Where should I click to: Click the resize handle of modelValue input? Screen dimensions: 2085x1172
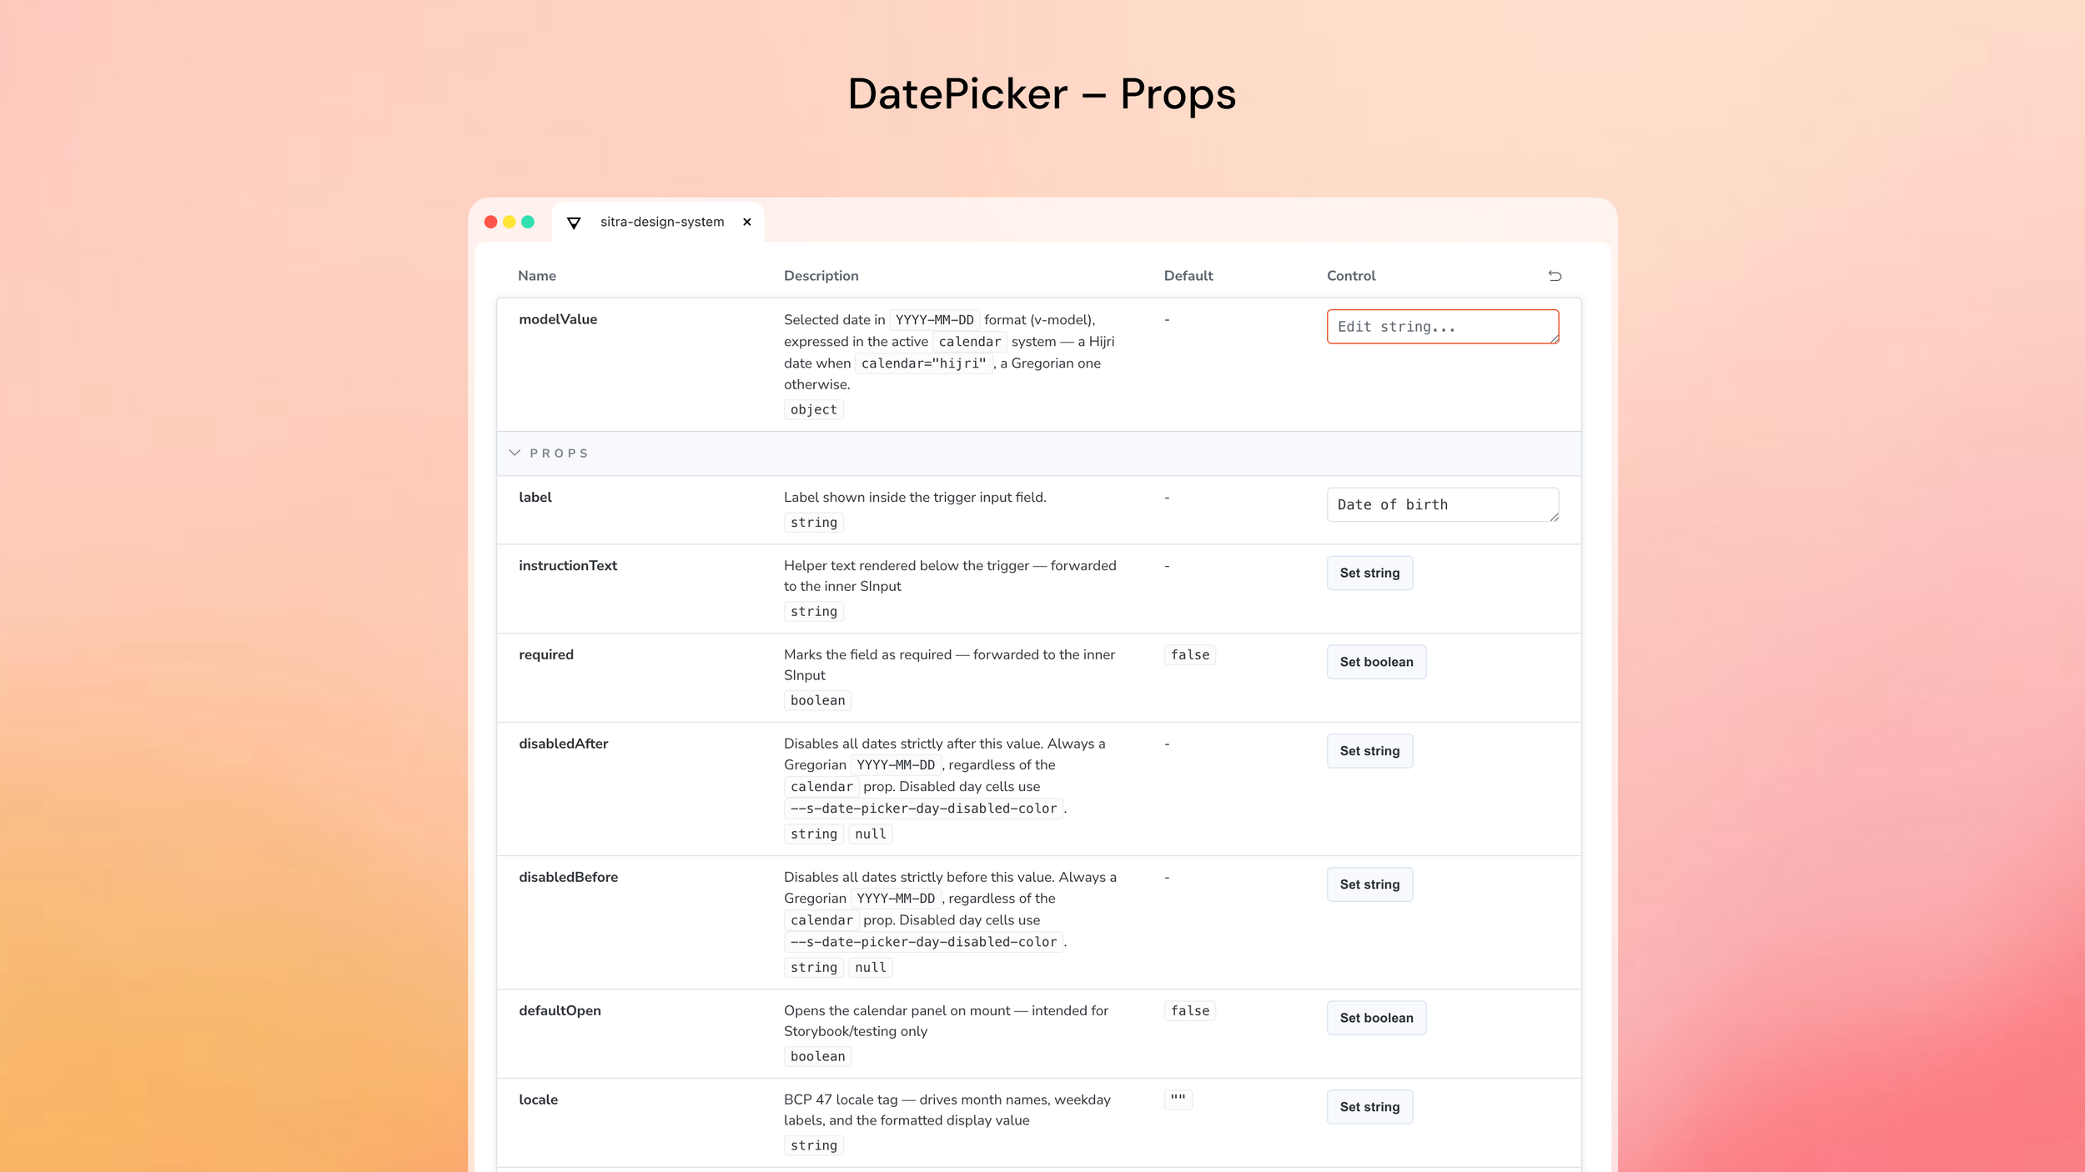1554,338
